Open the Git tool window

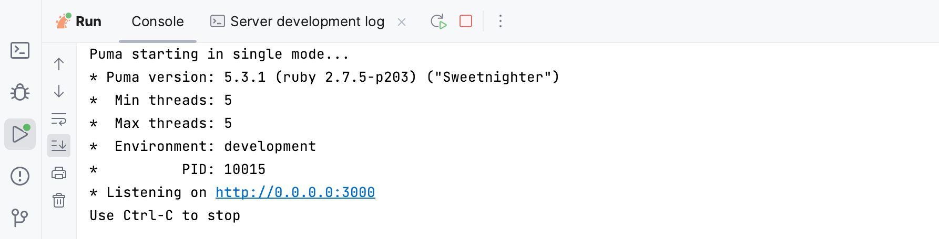pos(20,217)
